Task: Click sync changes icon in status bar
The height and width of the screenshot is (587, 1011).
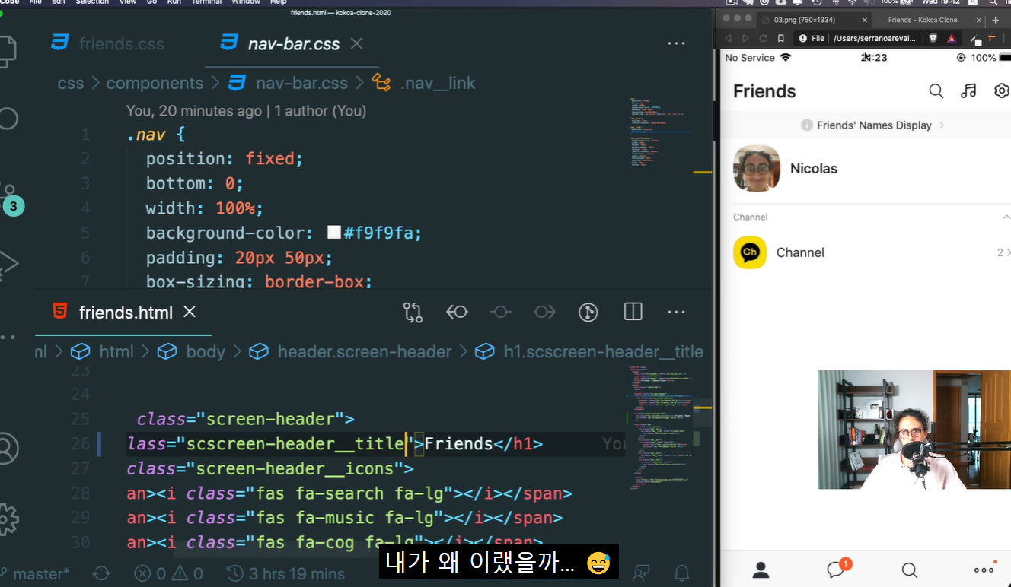Action: [x=102, y=573]
